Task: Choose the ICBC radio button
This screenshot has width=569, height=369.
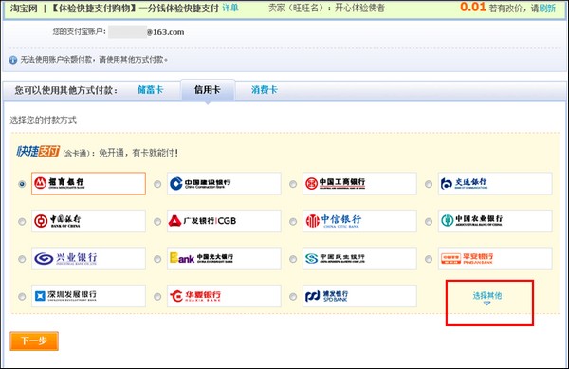Action: [x=293, y=184]
